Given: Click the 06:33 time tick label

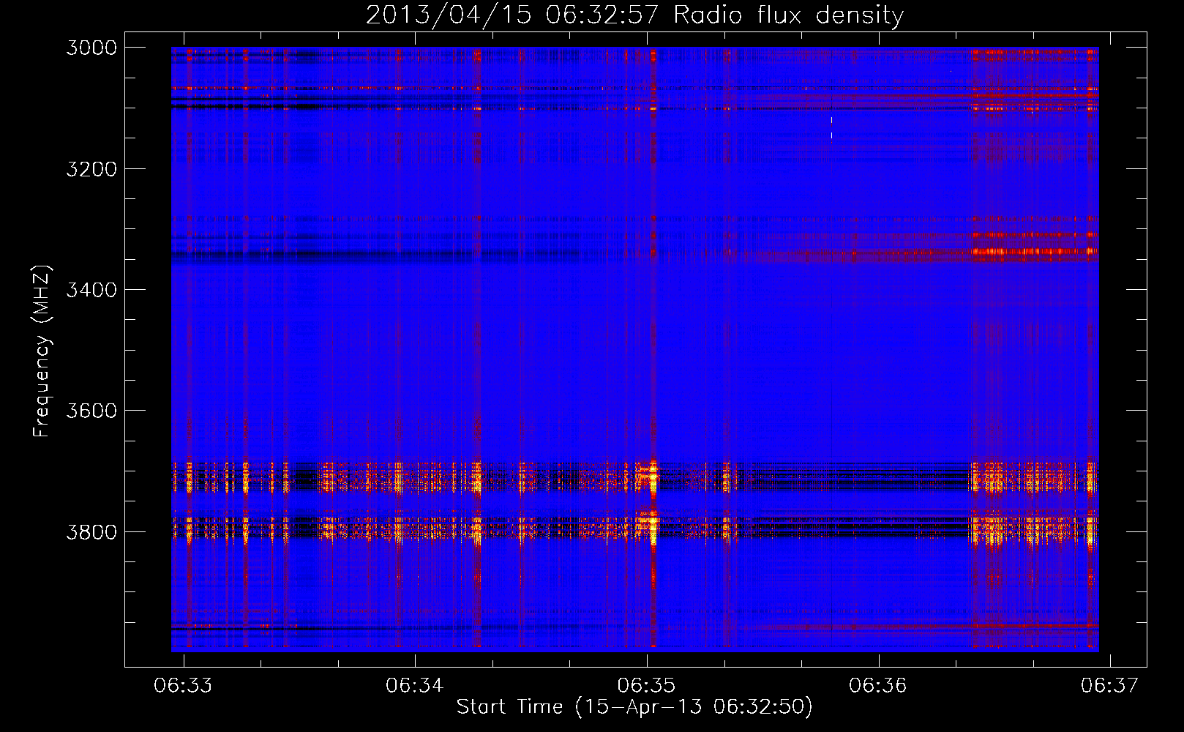Looking at the screenshot, I should pyautogui.click(x=183, y=685).
